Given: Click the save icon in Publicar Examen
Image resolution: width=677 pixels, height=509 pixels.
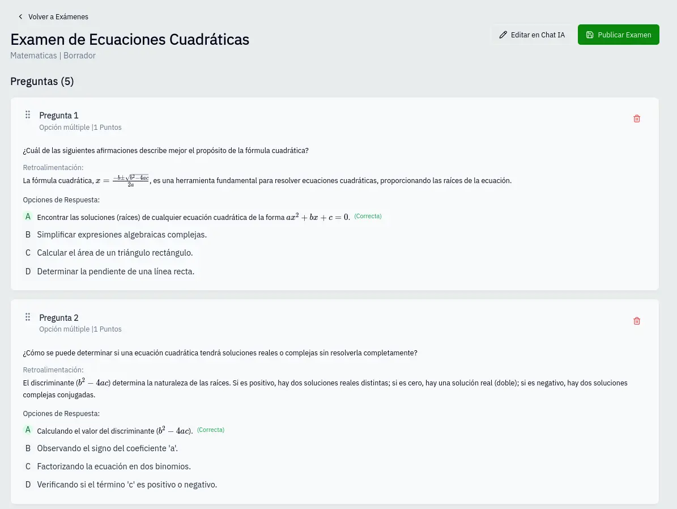Looking at the screenshot, I should [590, 35].
